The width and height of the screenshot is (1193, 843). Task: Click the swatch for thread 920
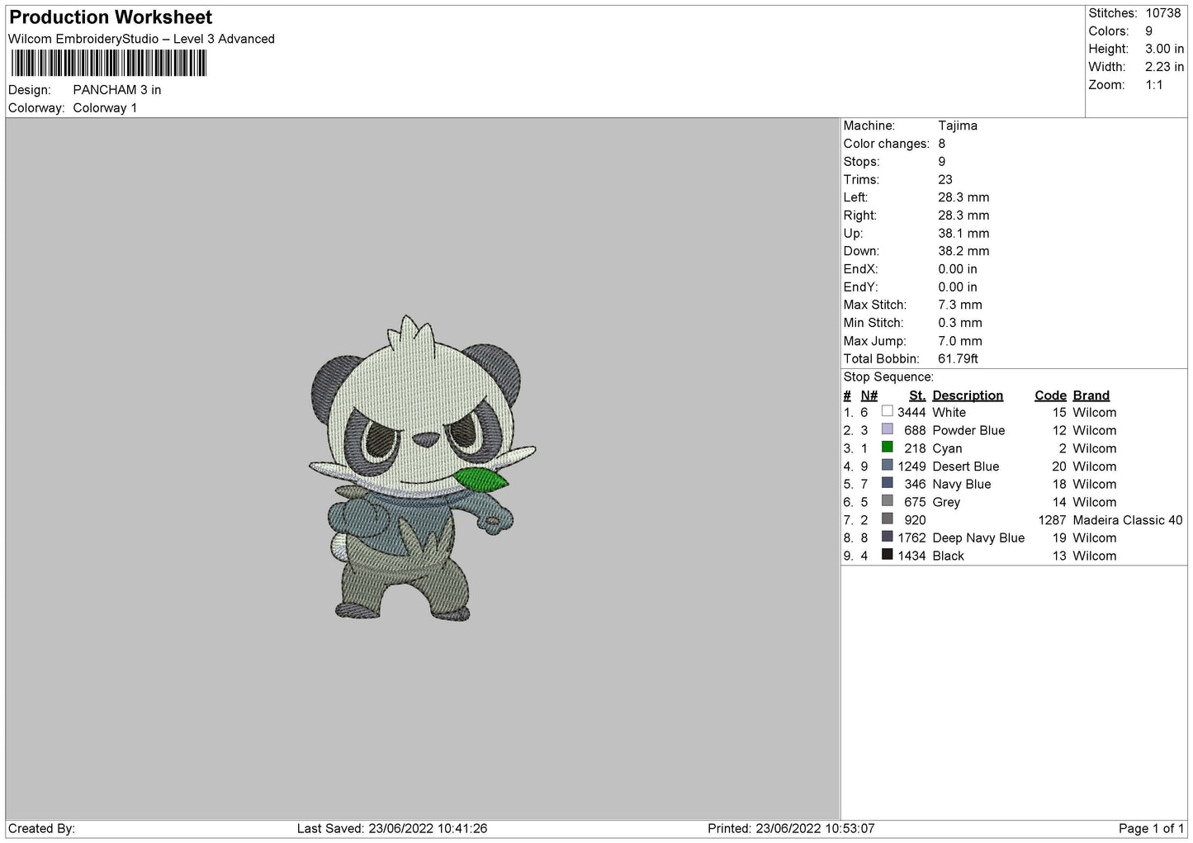[x=887, y=519]
